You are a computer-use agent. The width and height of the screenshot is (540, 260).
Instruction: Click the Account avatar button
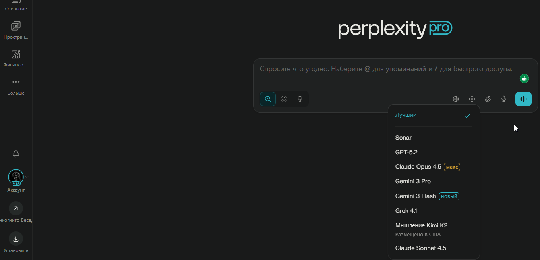(x=16, y=177)
